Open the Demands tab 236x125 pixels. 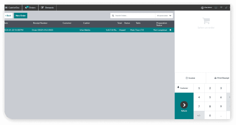[x=48, y=8]
